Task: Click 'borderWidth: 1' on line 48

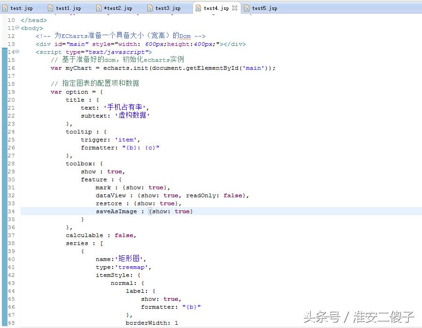Action: (x=152, y=323)
